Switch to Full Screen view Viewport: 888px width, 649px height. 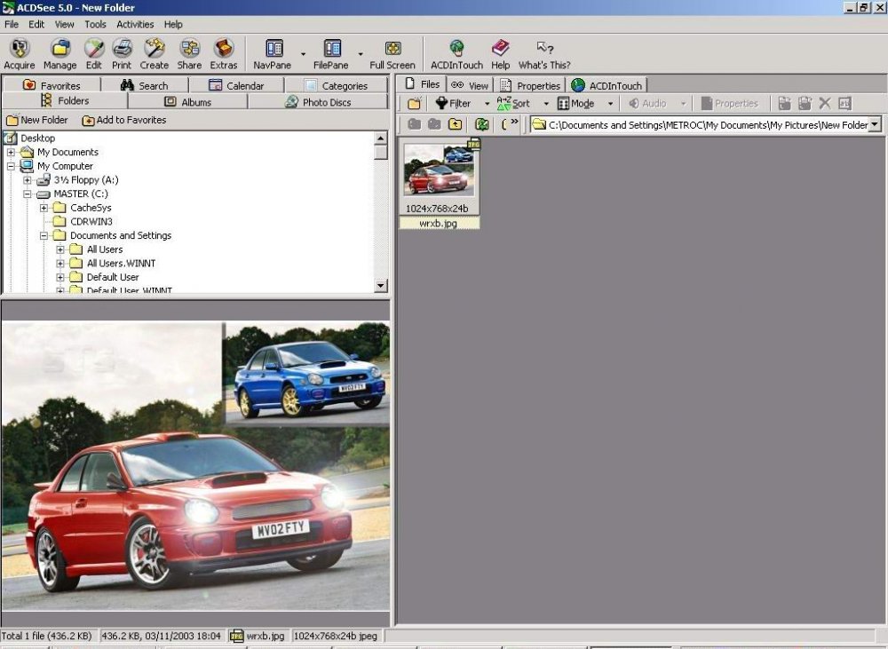coord(392,54)
